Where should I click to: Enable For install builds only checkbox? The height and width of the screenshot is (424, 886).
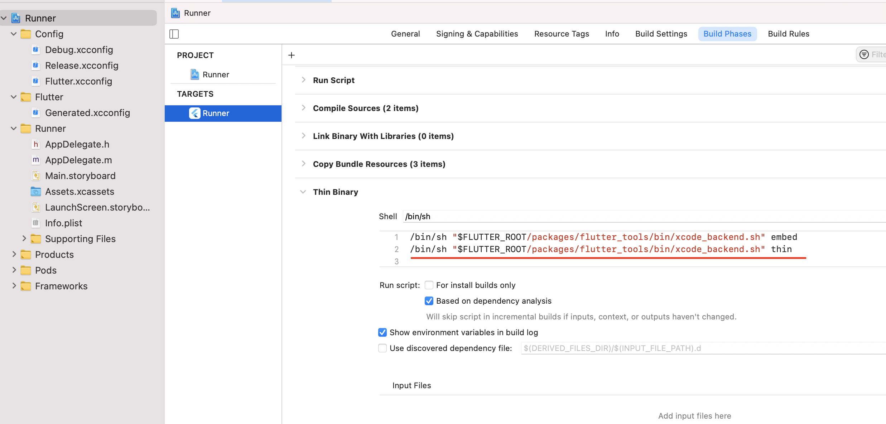click(x=429, y=285)
